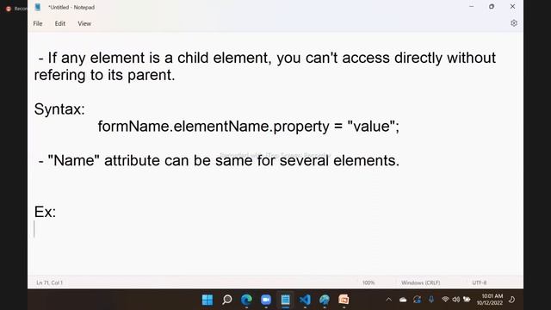The image size is (551, 310).
Task: Open Notepad settings gear
Action: (x=514, y=23)
